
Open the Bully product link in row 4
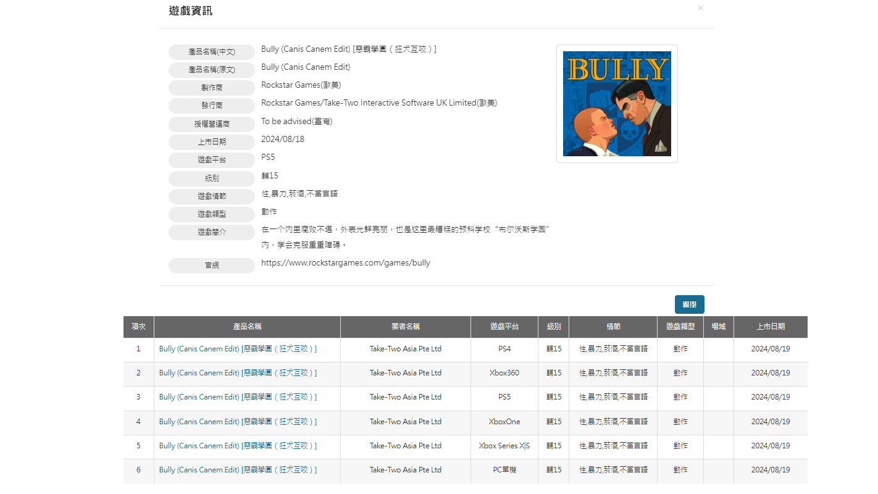(238, 422)
